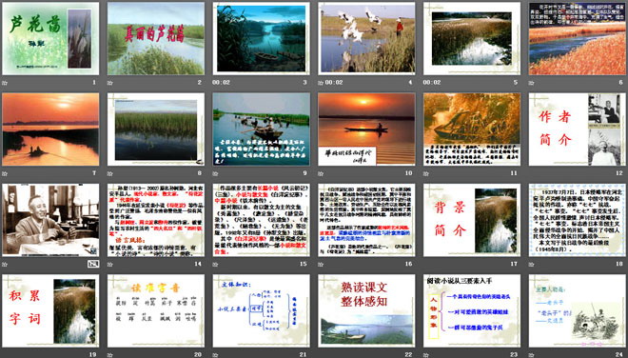This screenshot has height=358, width=628.
Task: Click the 00:02 timing label under slide 3
Action: [221, 83]
